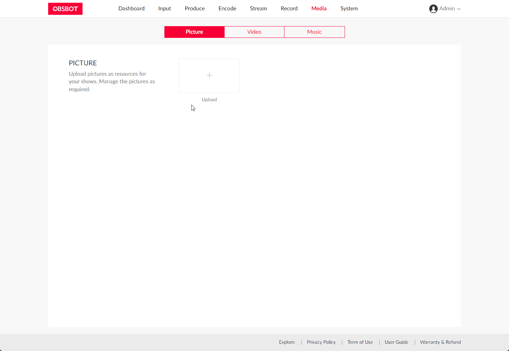Open the System menu
The width and height of the screenshot is (509, 351).
[349, 9]
